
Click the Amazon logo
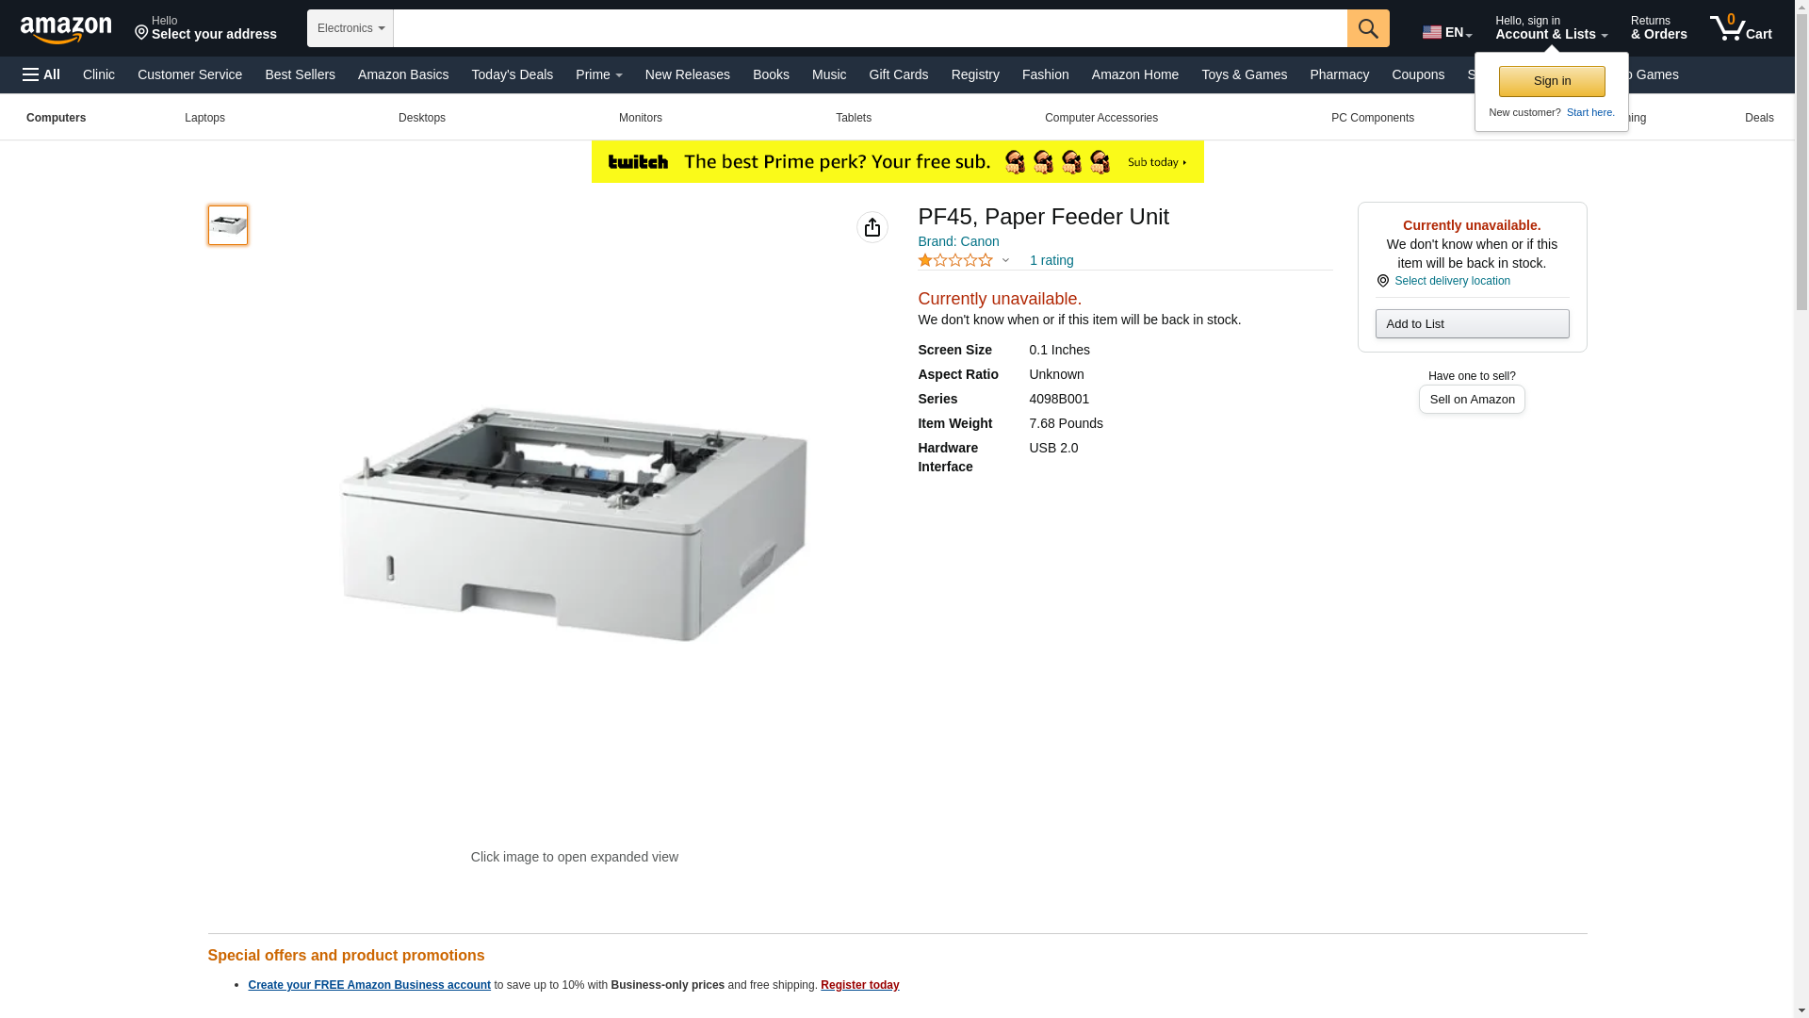click(x=66, y=30)
